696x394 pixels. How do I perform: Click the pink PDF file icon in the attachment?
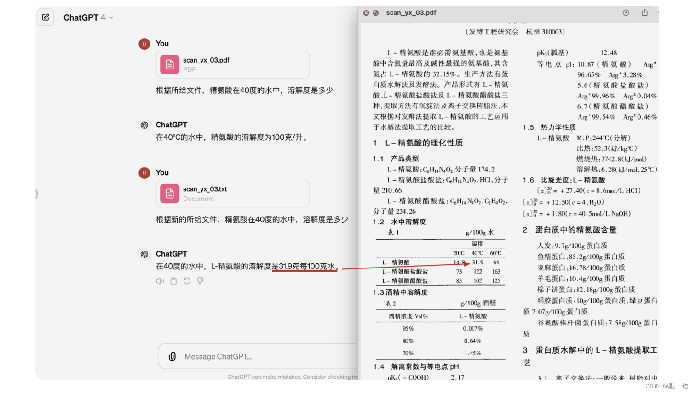[170, 64]
